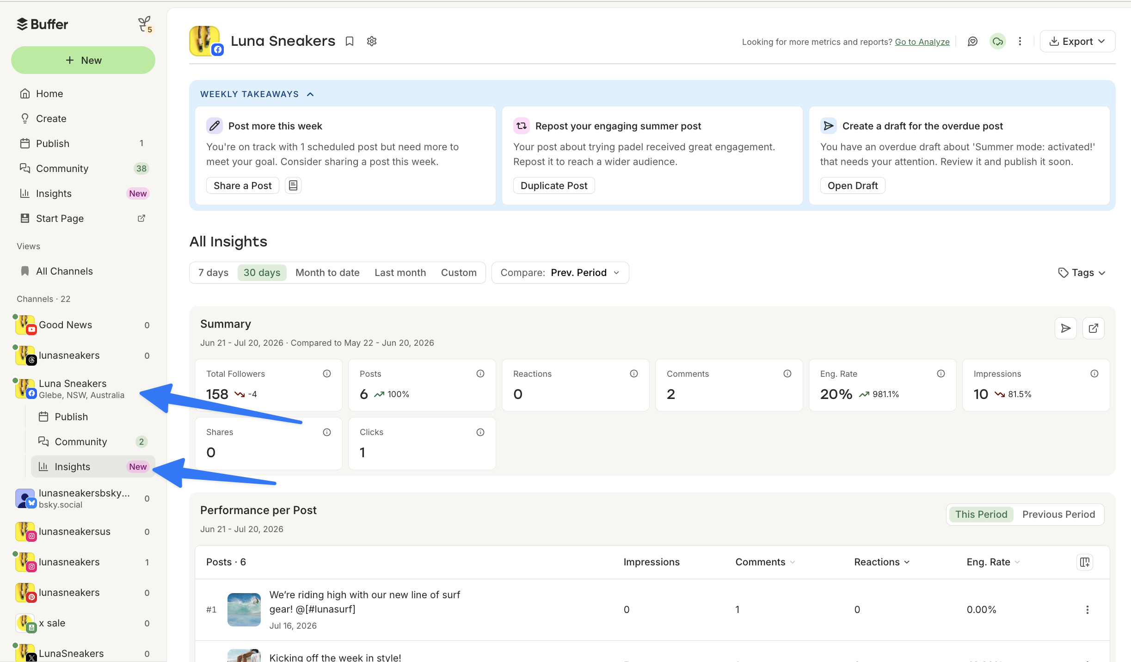Show info for Eng. Rate metric
1131x662 pixels.
click(941, 374)
